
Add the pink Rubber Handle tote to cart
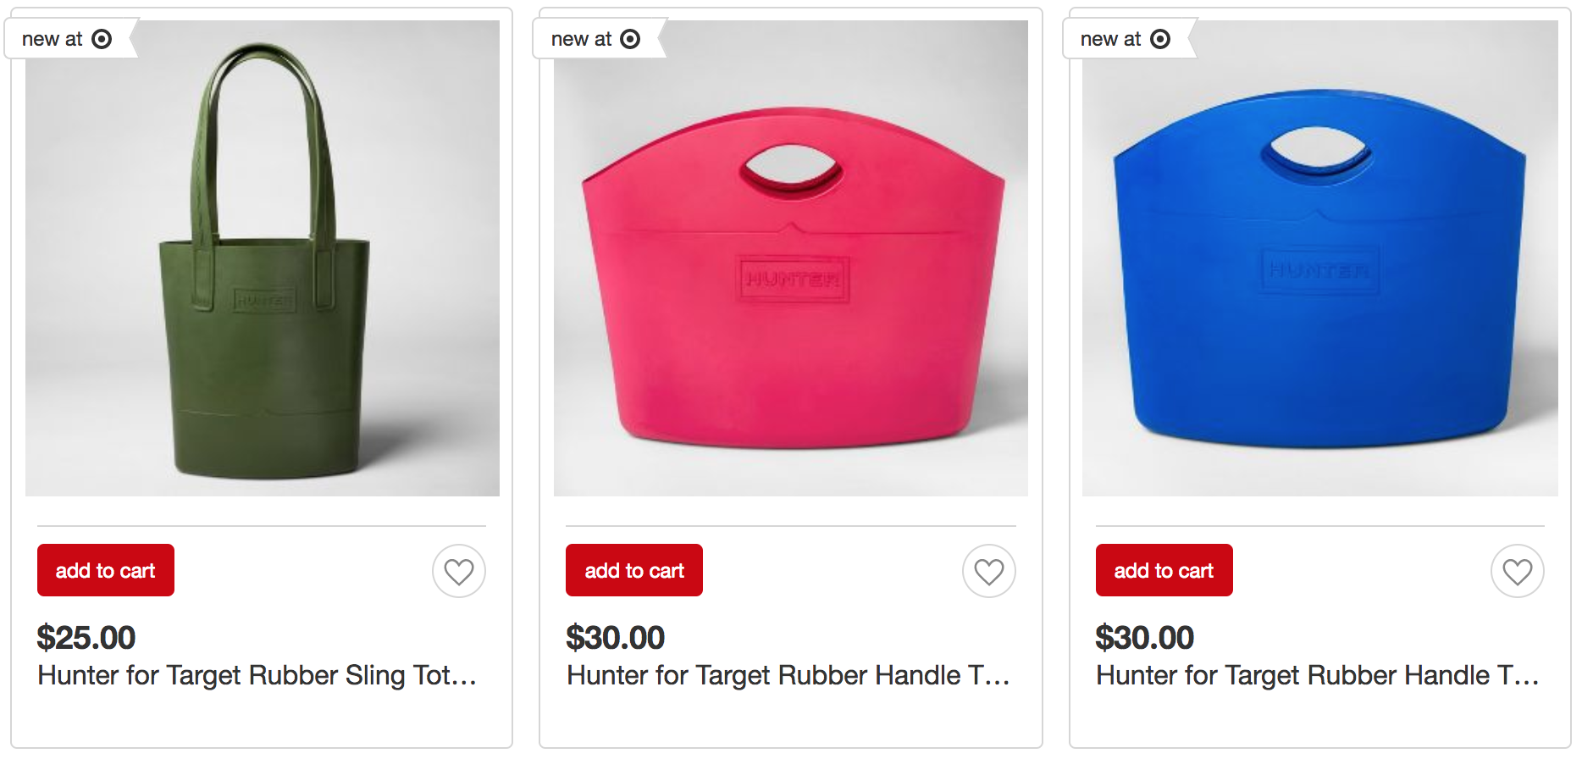click(x=634, y=570)
